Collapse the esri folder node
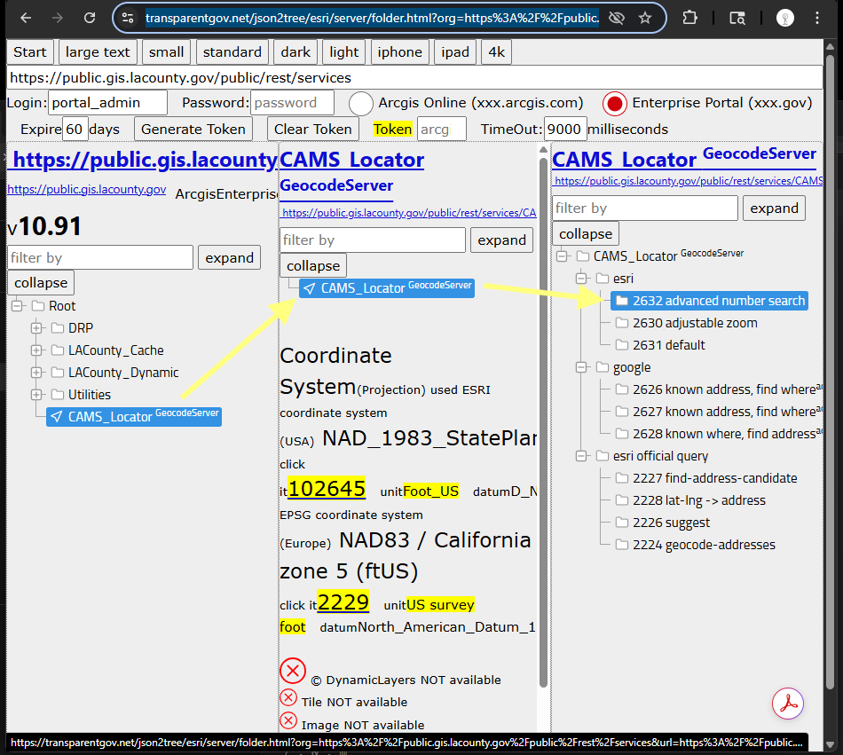 click(581, 279)
